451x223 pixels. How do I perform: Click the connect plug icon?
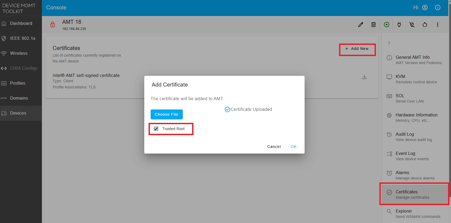pyautogui.click(x=399, y=25)
